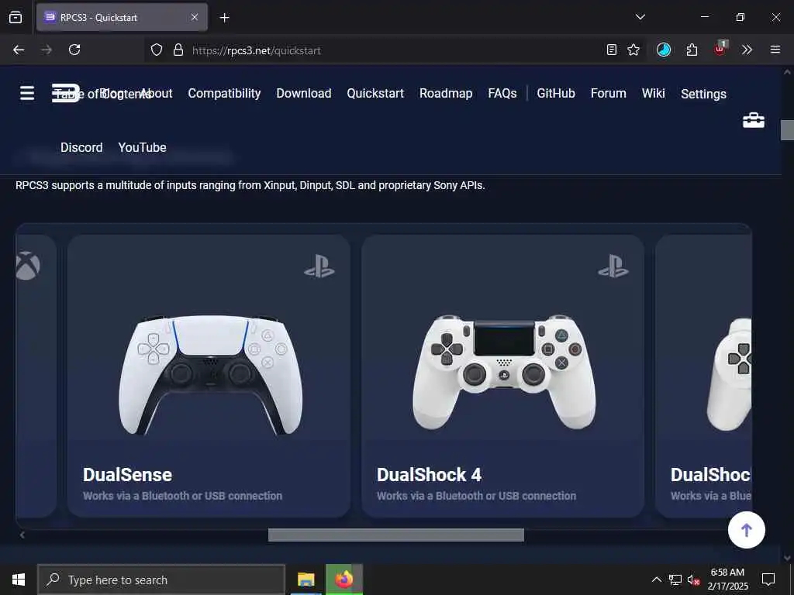Click About in the navigation bar
The height and width of the screenshot is (595, 794).
point(157,93)
